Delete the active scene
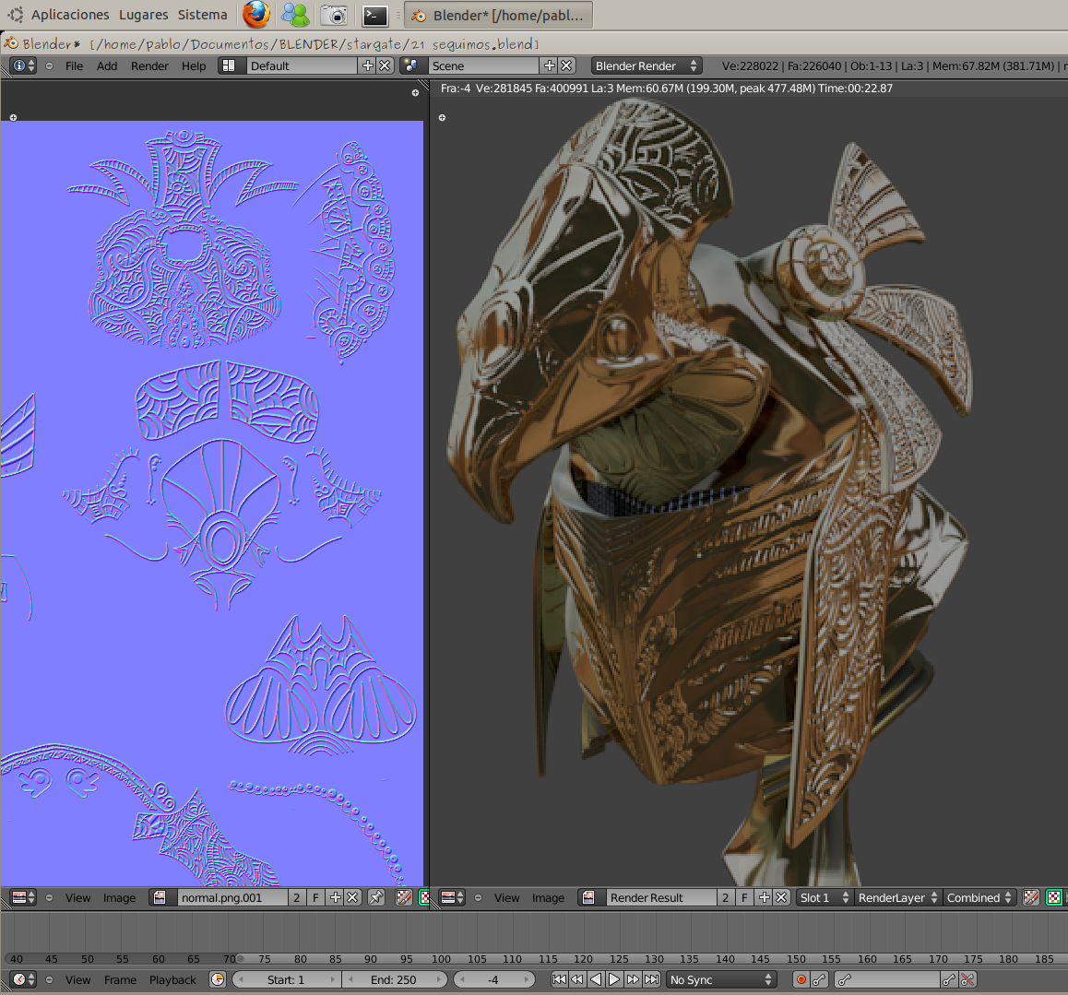This screenshot has width=1068, height=995. [566, 65]
